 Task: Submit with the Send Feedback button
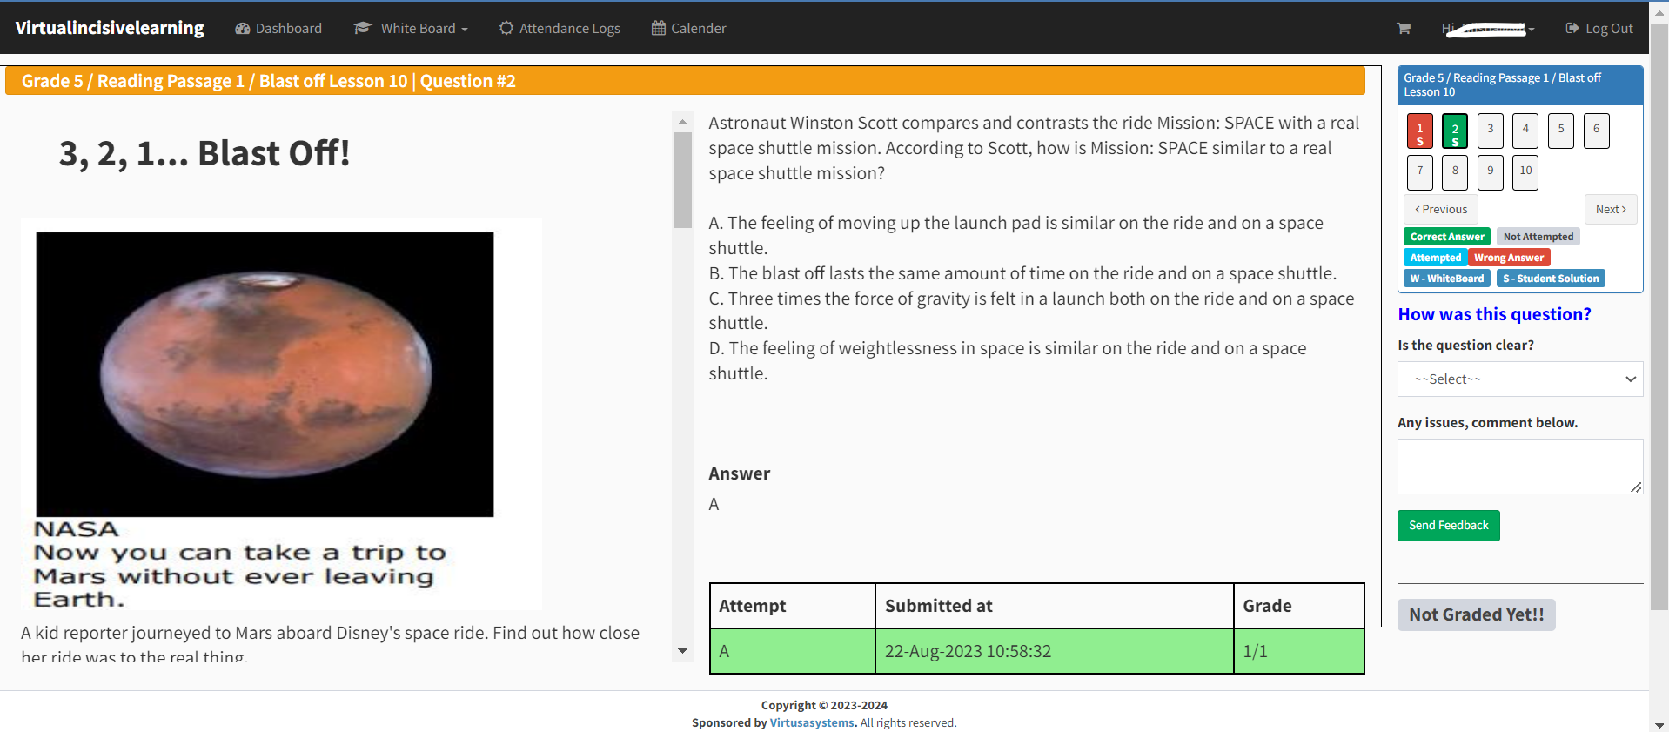pos(1448,526)
